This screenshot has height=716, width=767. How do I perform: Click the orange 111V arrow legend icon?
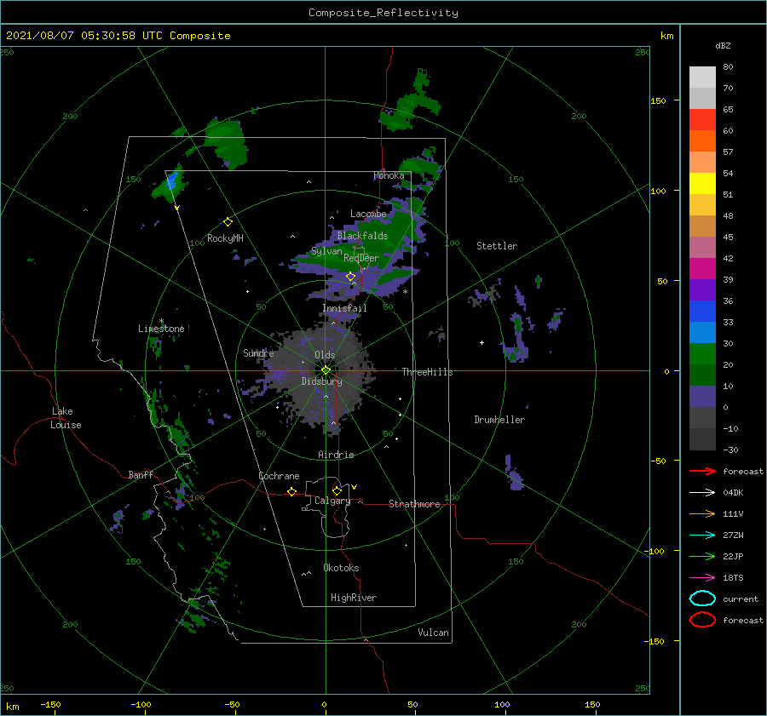click(x=702, y=513)
